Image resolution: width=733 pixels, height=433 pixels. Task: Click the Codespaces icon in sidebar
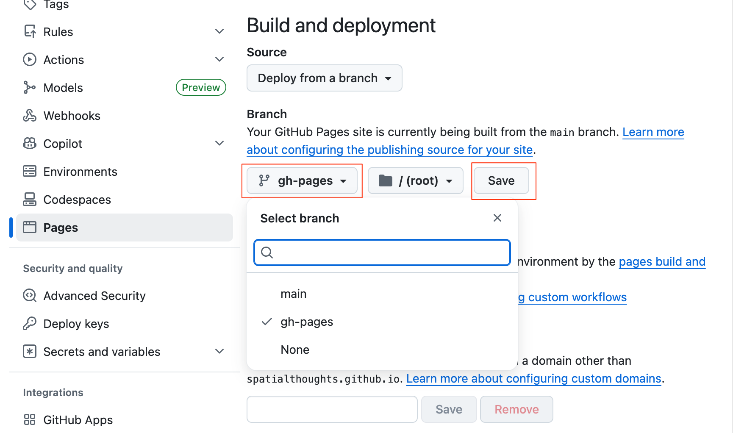point(29,200)
